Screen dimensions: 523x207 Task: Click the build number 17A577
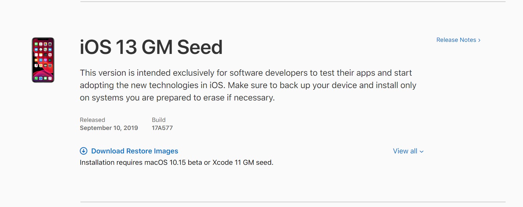click(x=162, y=128)
